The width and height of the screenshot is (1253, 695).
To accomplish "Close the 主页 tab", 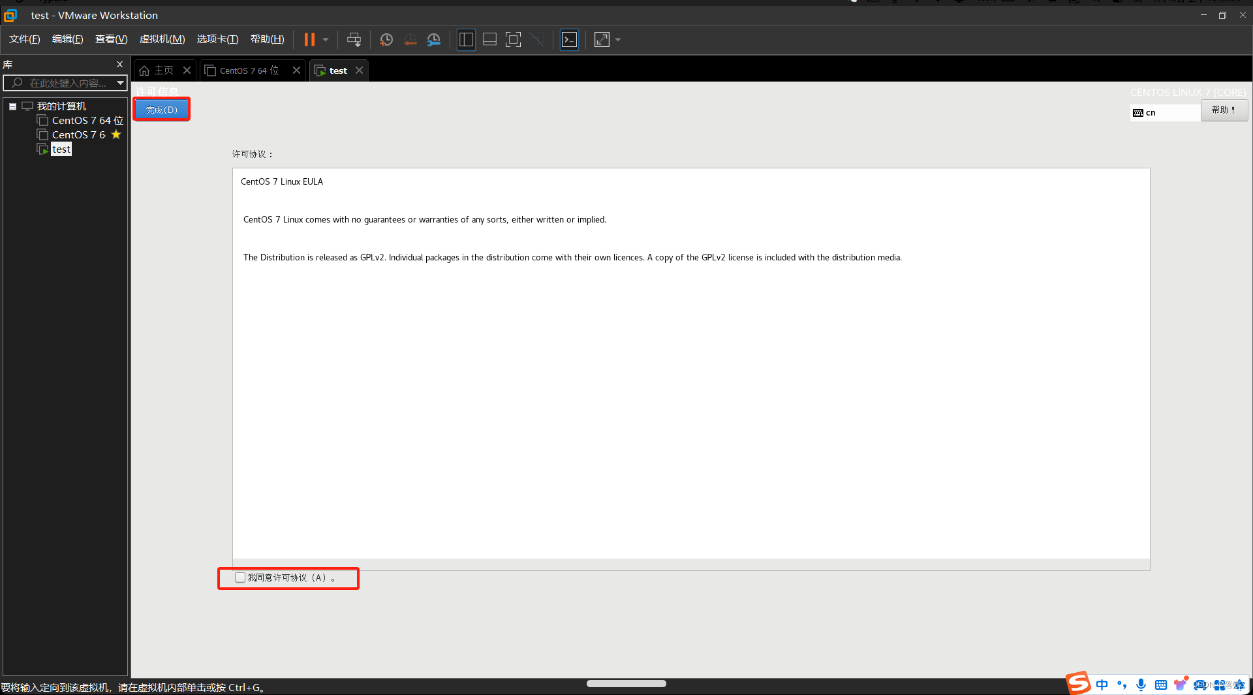I will tap(187, 70).
